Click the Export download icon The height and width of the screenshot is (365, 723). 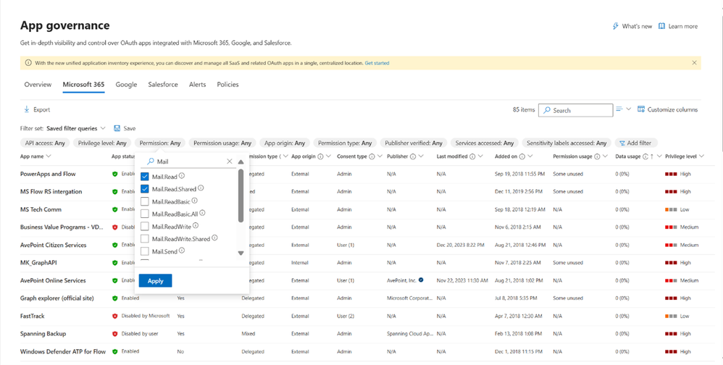tap(26, 109)
